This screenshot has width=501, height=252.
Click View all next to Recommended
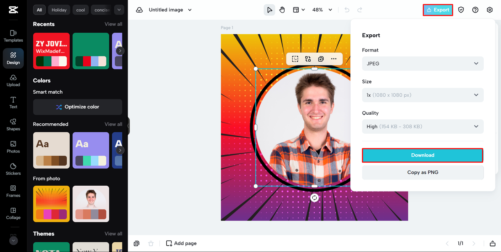(114, 124)
